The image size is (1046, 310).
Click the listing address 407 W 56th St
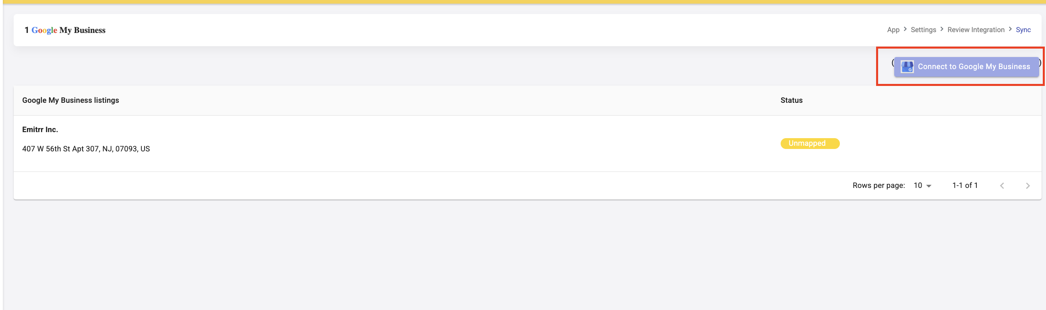(86, 149)
